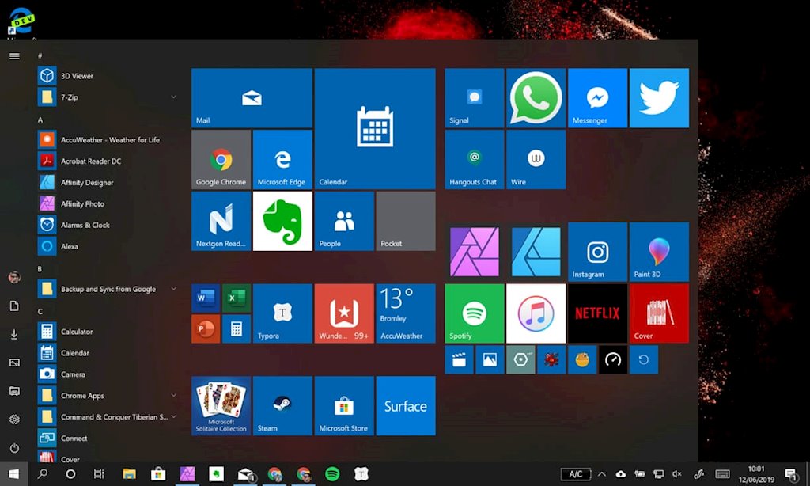This screenshot has height=486, width=810.
Task: Open the Calendar live tile
Action: [375, 128]
